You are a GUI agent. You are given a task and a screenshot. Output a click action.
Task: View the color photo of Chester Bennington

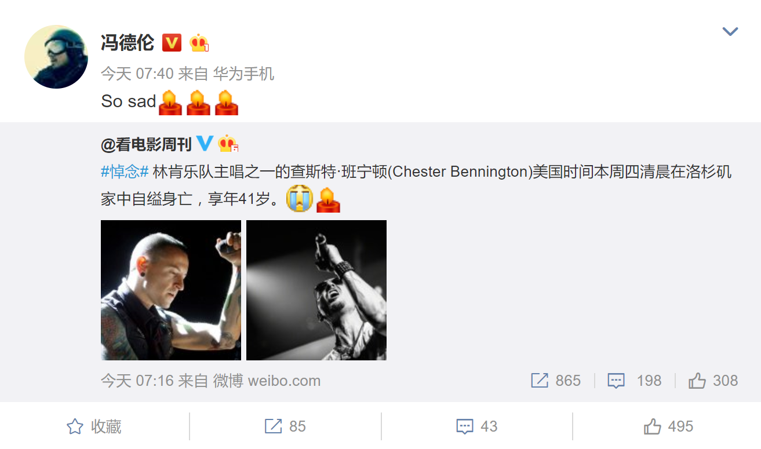(x=171, y=290)
